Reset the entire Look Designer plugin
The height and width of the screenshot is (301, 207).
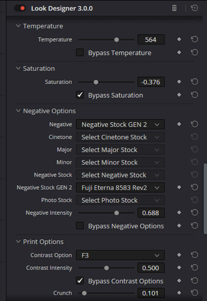tap(194, 8)
